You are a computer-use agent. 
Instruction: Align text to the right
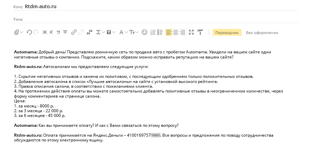(183, 32)
